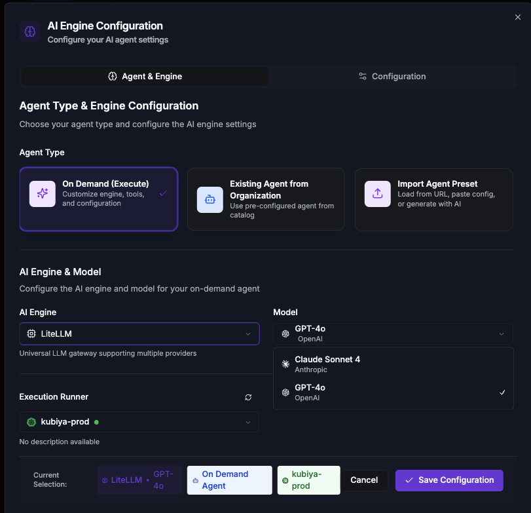Image resolution: width=531 pixels, height=513 pixels.
Task: Cancel the configuration changes
Action: coord(364,480)
